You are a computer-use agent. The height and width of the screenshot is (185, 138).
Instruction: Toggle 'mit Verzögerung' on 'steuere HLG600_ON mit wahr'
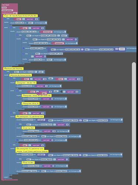tap(46, 23)
